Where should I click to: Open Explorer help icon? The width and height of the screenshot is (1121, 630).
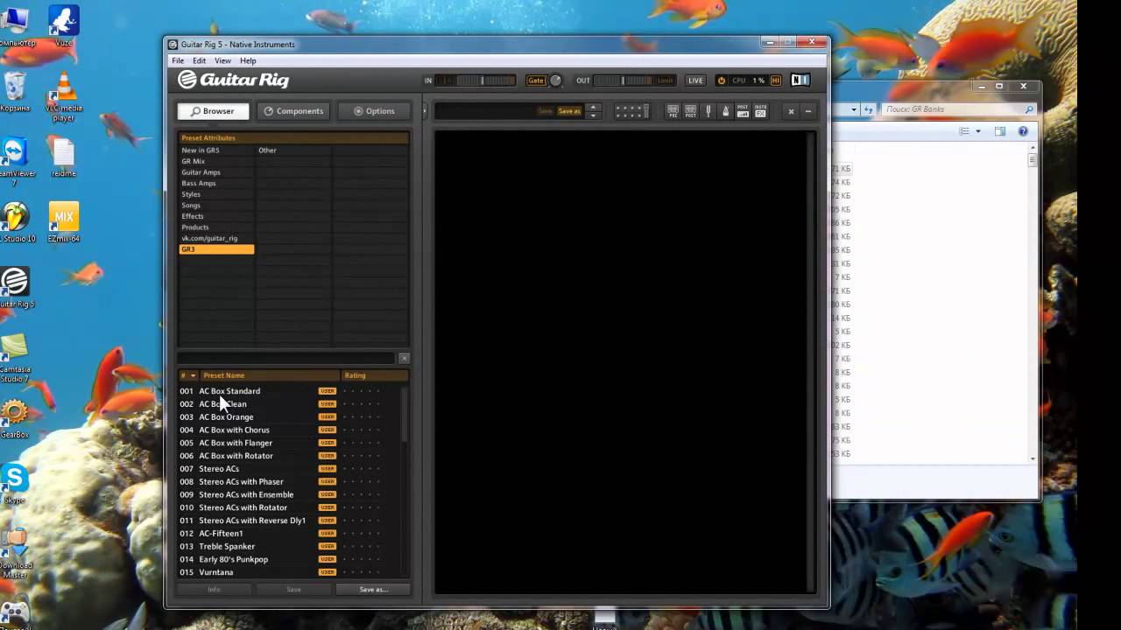[1023, 131]
